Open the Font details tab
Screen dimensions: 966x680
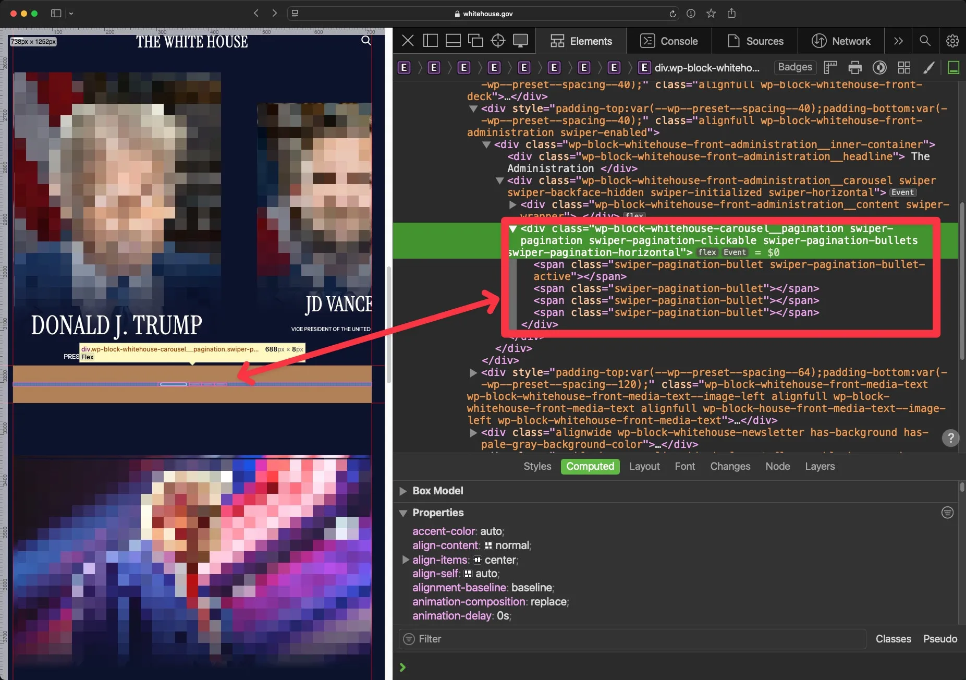point(684,466)
